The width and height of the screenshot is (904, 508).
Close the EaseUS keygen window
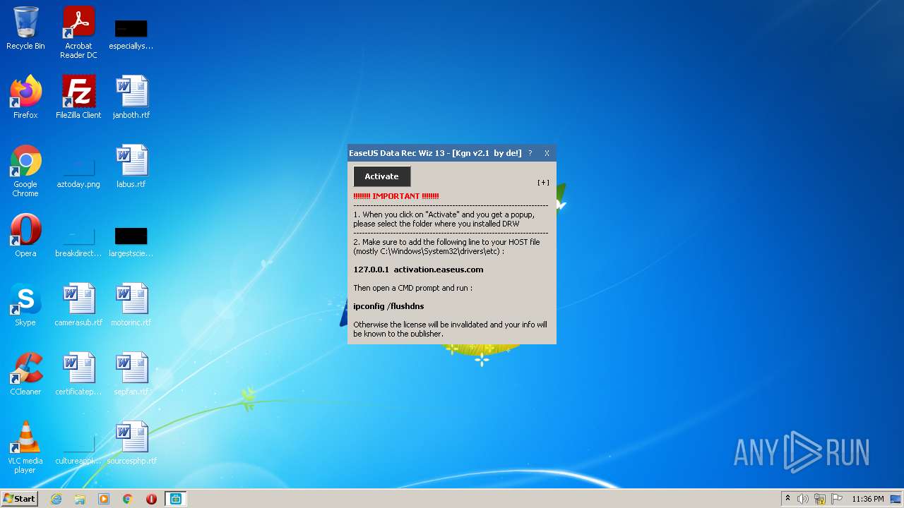(x=547, y=153)
